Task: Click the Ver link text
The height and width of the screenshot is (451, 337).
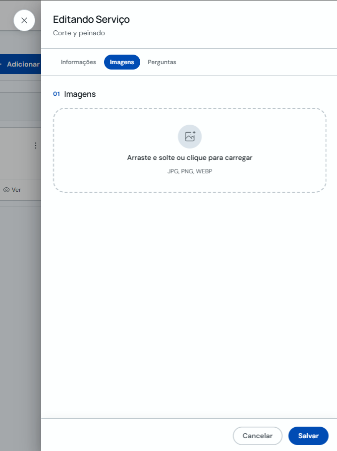Action: coord(16,190)
